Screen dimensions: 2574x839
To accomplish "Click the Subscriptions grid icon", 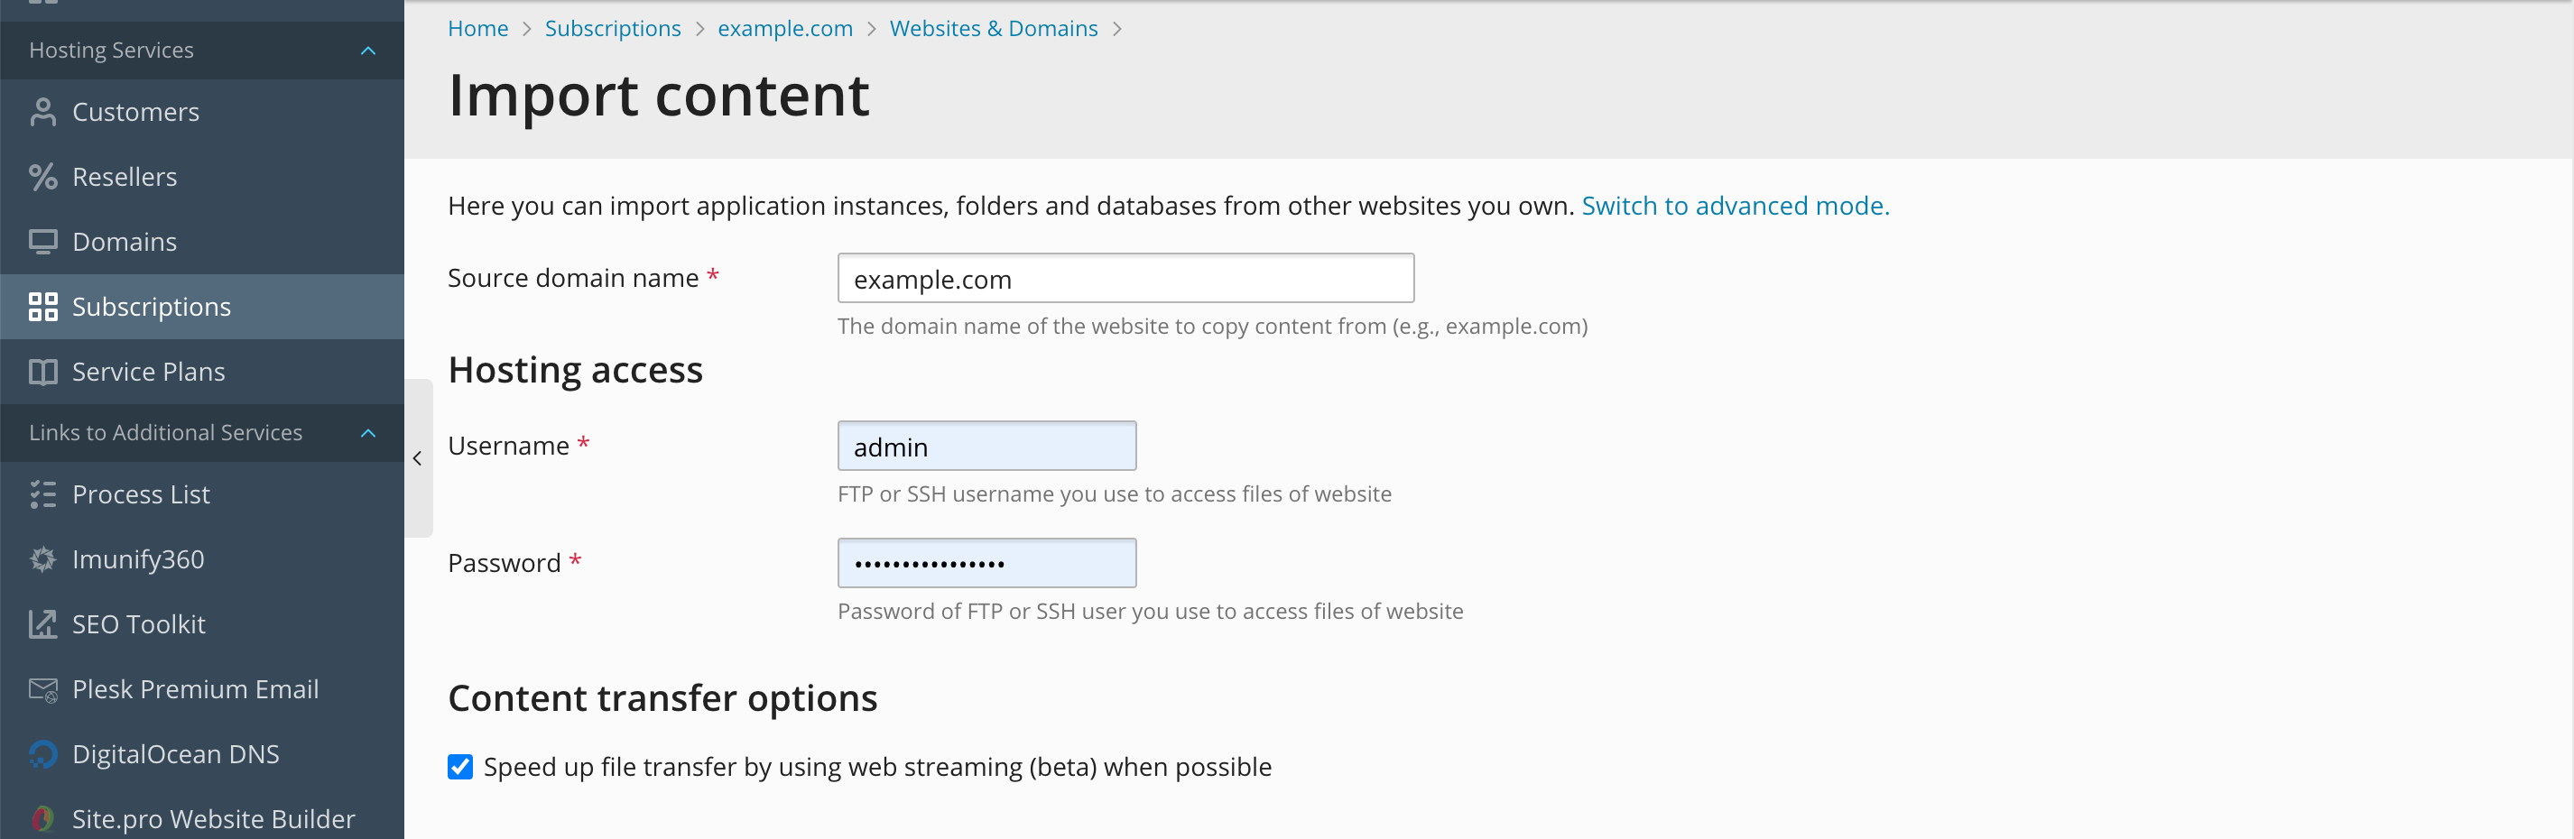I will tap(42, 307).
